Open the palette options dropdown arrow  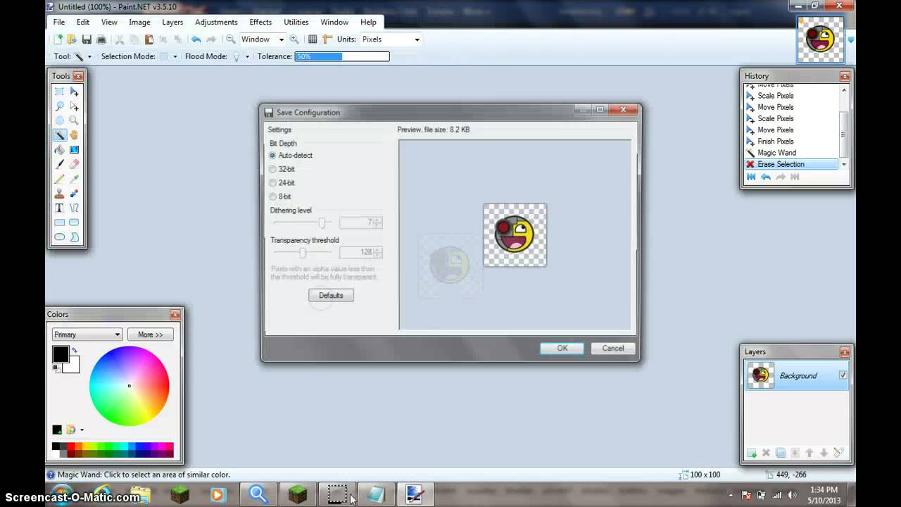click(x=82, y=430)
